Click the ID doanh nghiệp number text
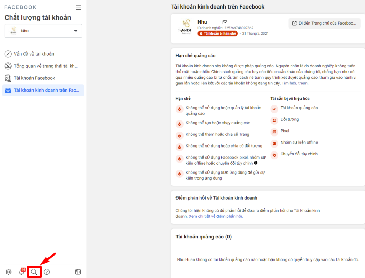The height and width of the screenshot is (278, 365). [225, 28]
